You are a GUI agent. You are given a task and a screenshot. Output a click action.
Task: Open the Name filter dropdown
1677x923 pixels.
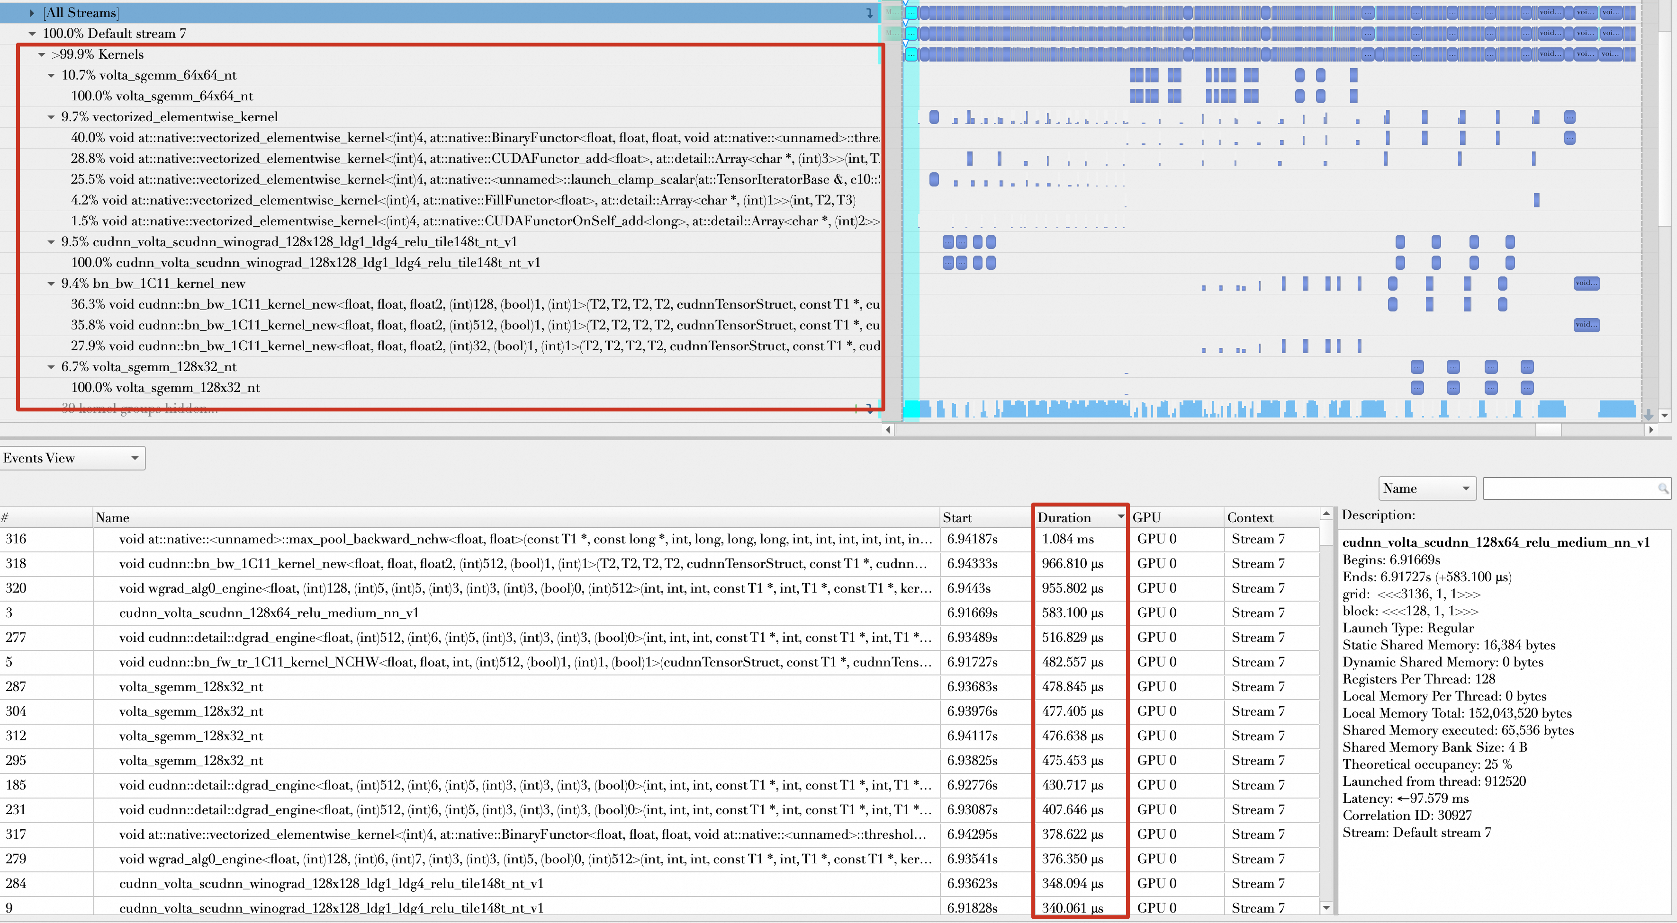tap(1426, 488)
